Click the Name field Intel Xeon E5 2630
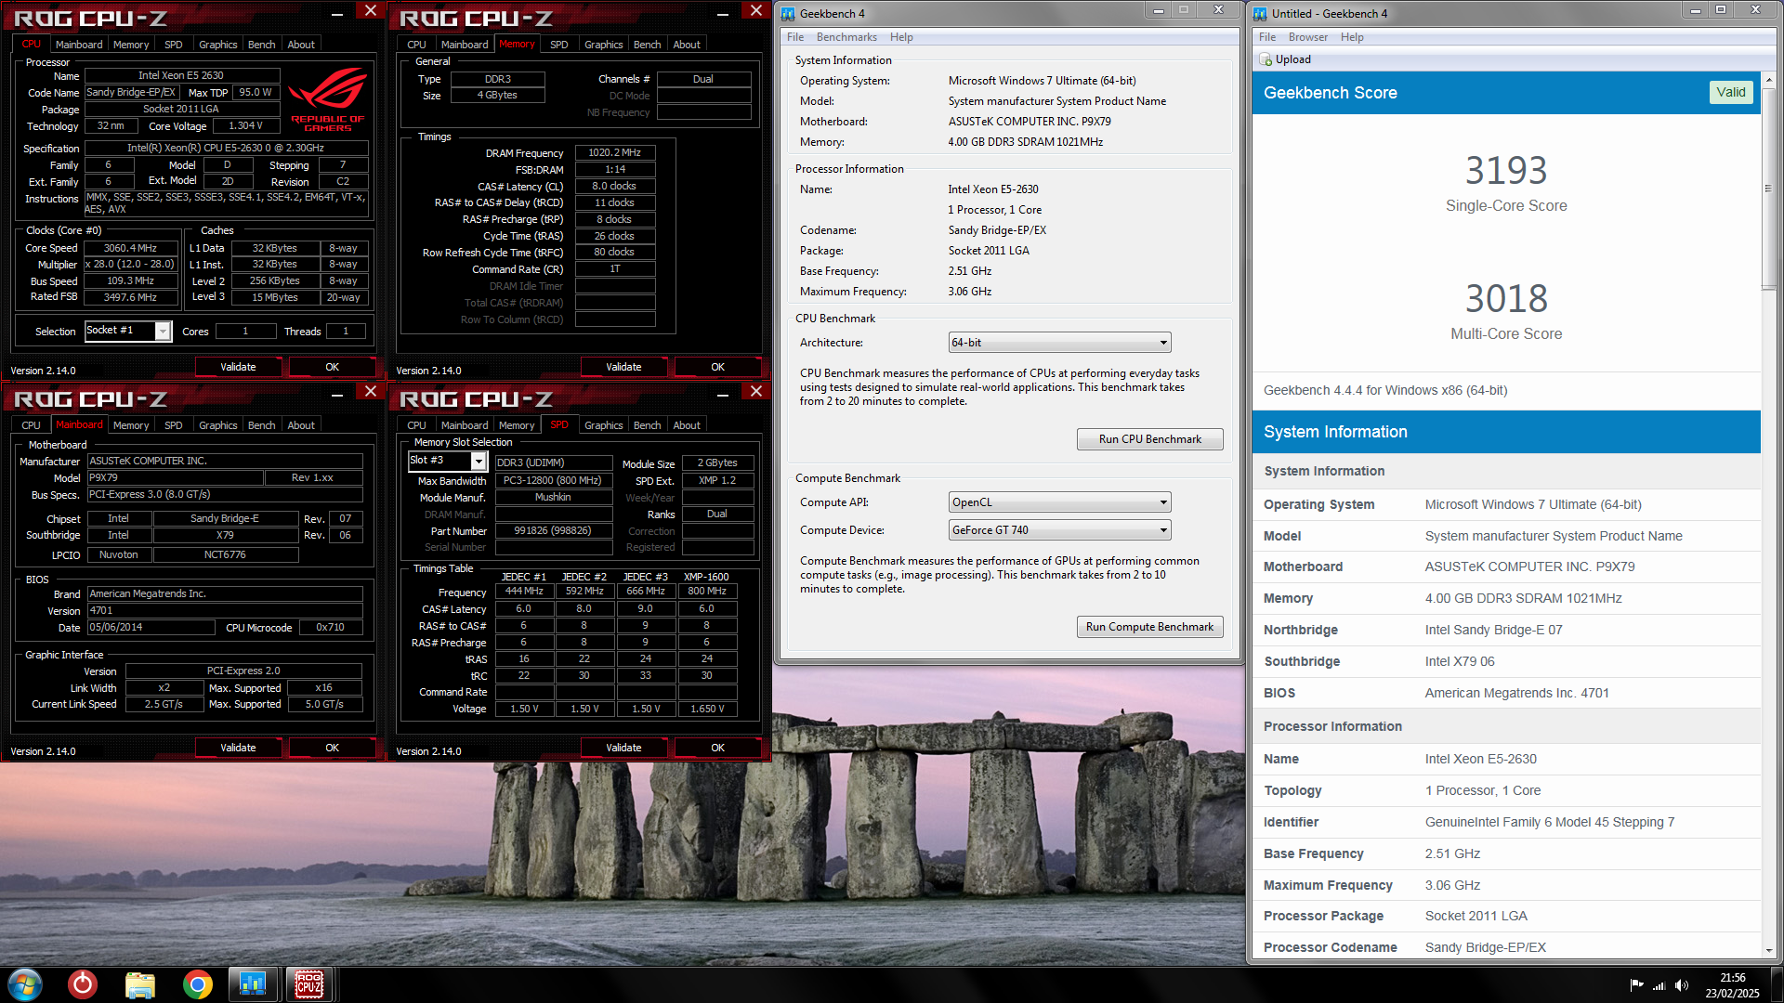 [181, 75]
